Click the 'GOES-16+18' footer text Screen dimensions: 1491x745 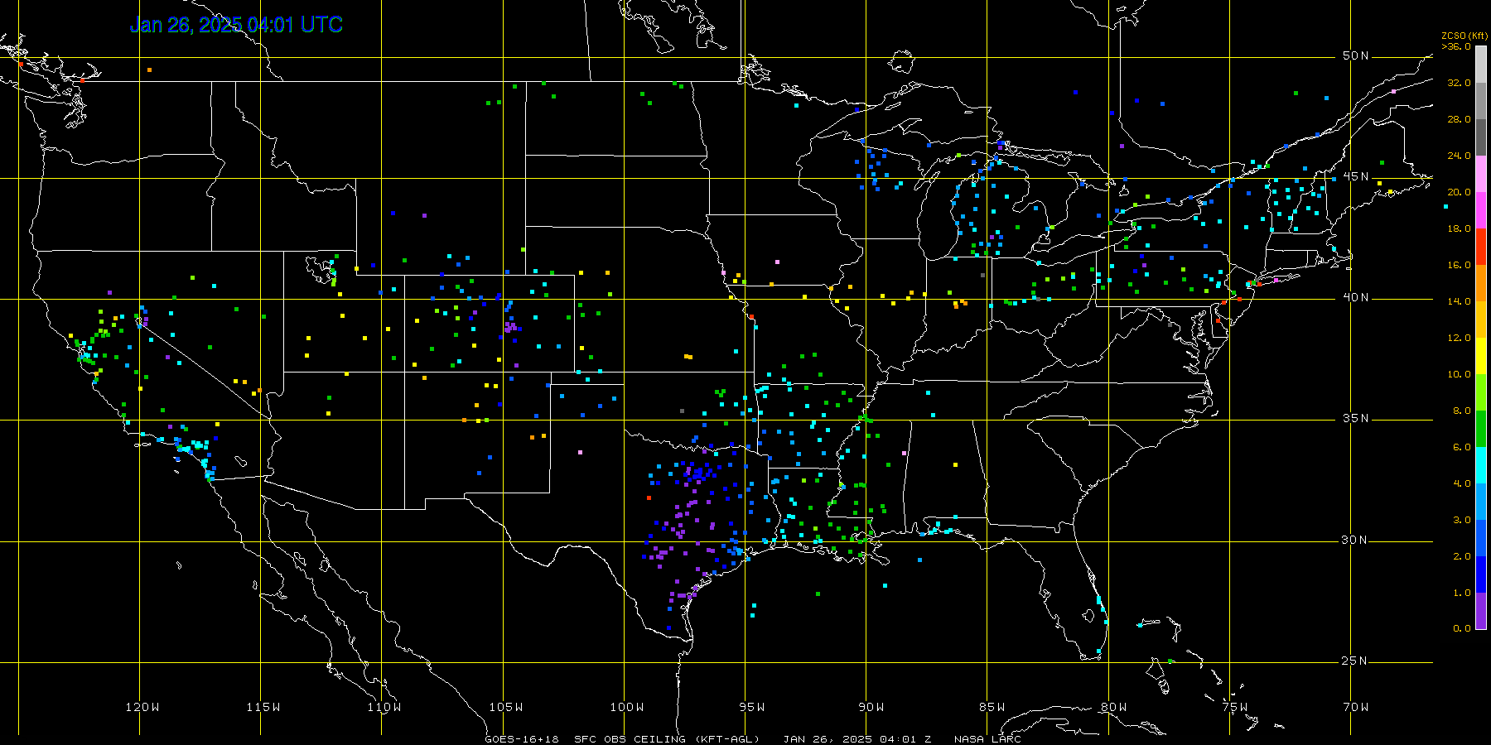(x=522, y=739)
